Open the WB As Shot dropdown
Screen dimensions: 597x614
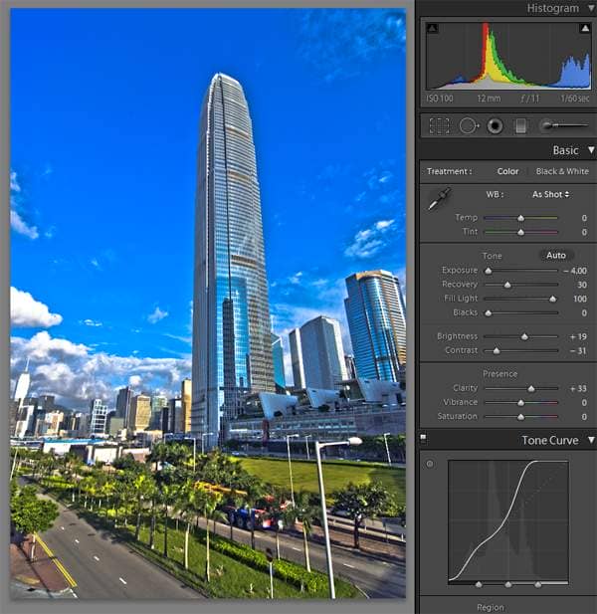[x=550, y=194]
